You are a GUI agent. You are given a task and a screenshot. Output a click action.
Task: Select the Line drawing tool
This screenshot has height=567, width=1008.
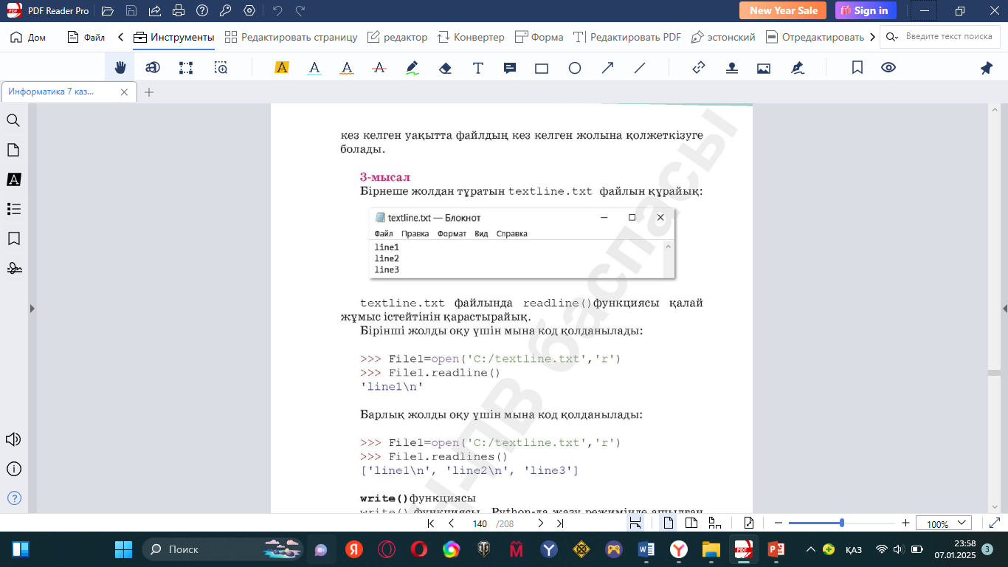click(x=640, y=68)
